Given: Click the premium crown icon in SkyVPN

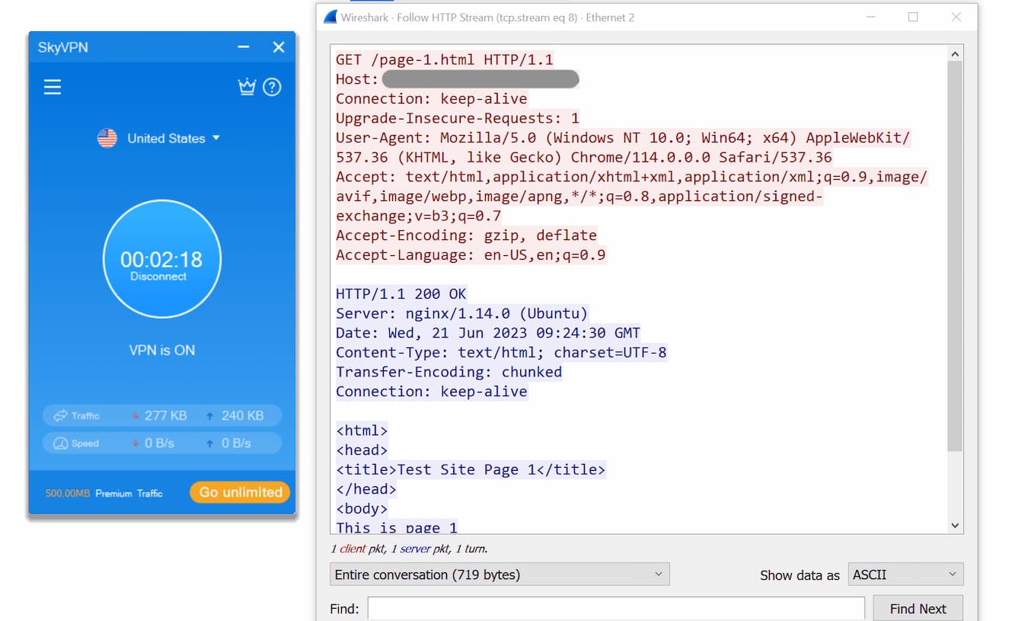Looking at the screenshot, I should [247, 86].
